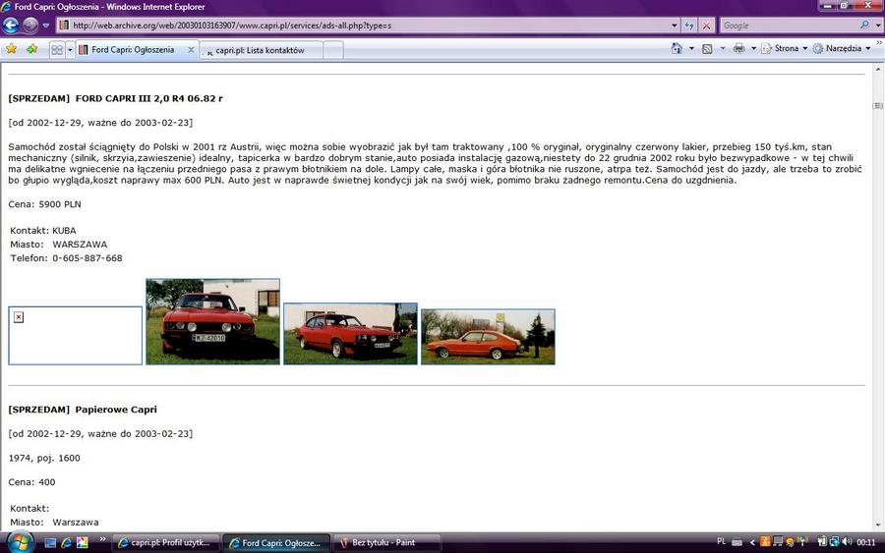Expand the address bar history dropdown
The height and width of the screenshot is (553, 885).
click(x=675, y=26)
